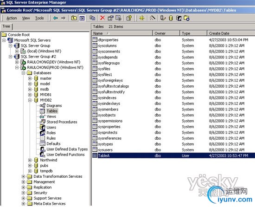Collapse the SQL Server Group #2 node
The image size is (255, 207).
pos(10,57)
